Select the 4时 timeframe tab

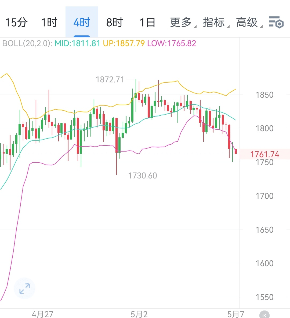tap(82, 22)
